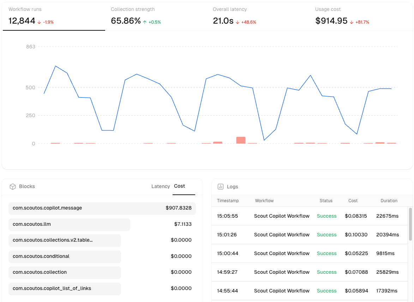The image size is (414, 302).
Task: Click the $0.08315 cost cell
Action: pyautogui.click(x=356, y=216)
